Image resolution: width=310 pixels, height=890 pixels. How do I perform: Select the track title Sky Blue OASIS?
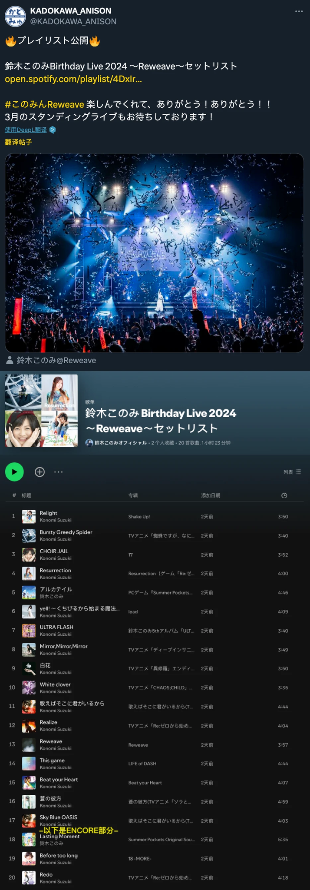pos(58,817)
